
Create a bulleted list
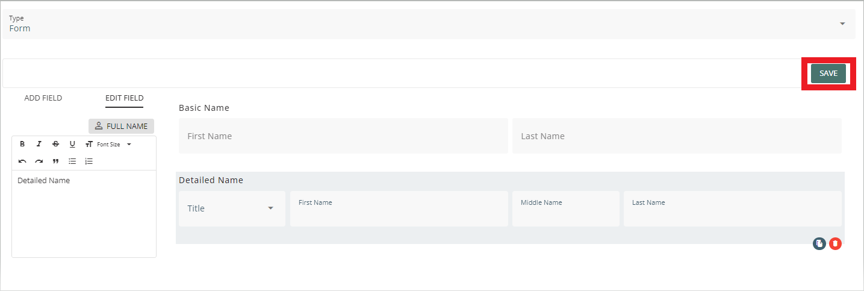point(72,161)
